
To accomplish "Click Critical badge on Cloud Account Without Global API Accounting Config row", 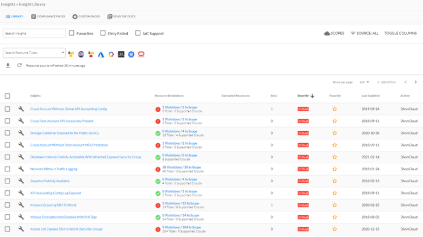I will coord(303,109).
